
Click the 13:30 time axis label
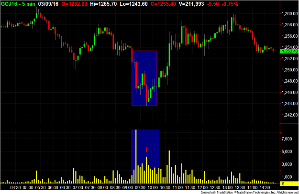click(x=240, y=188)
